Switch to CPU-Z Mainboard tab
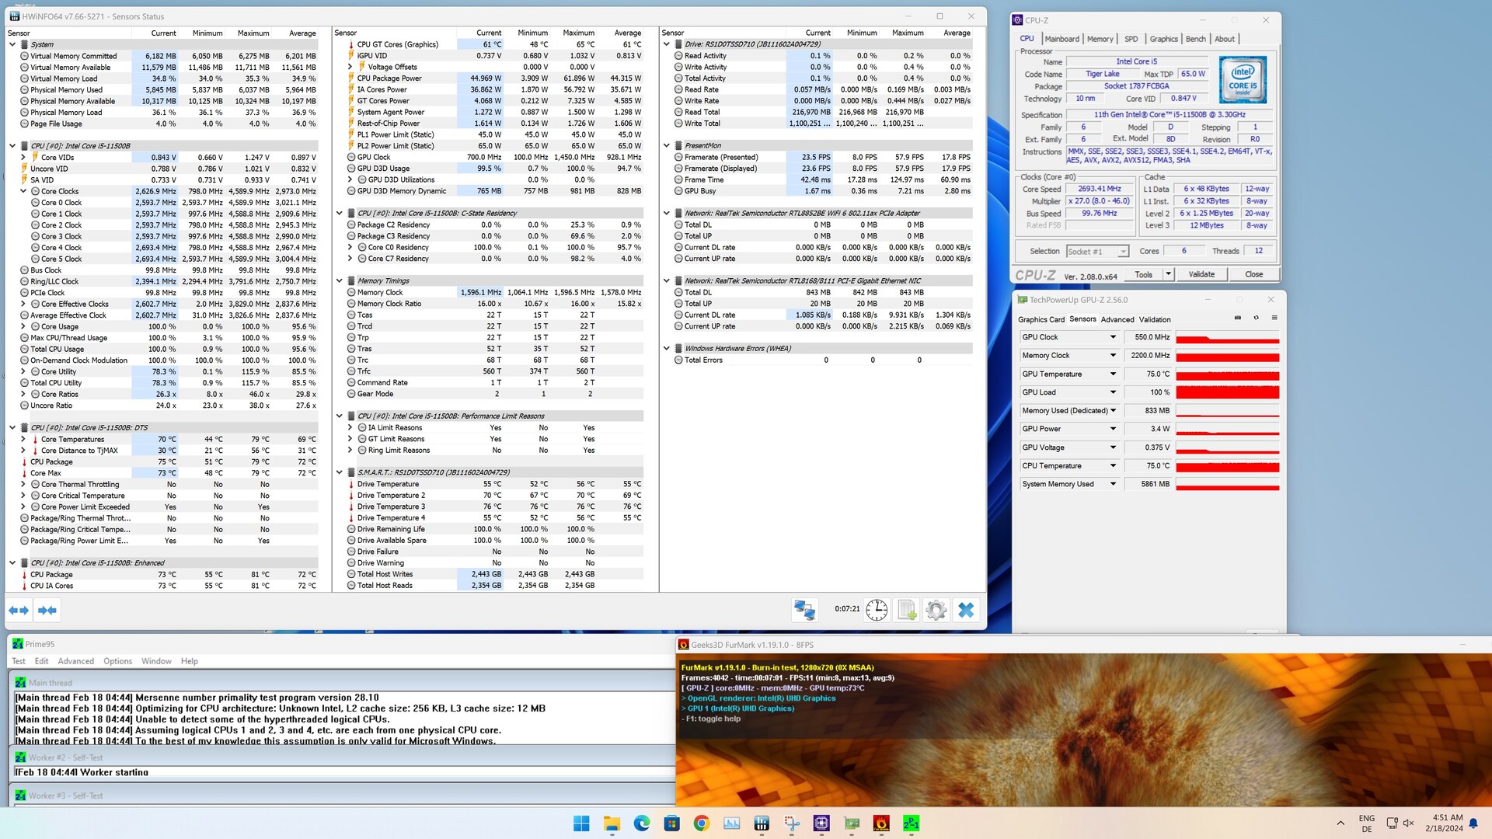Viewport: 1492px width, 839px height. 1061,39
